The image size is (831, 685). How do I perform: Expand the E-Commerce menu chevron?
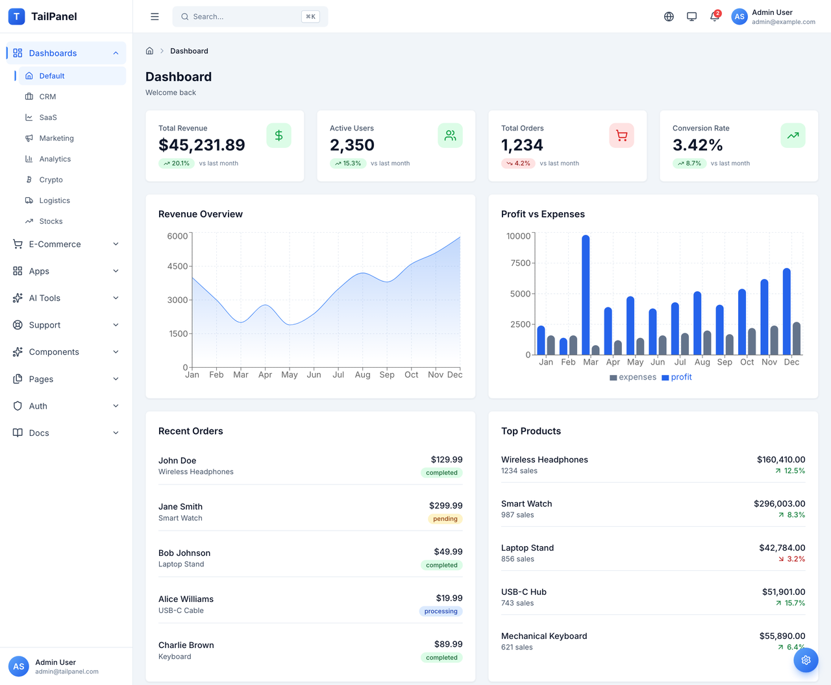click(x=116, y=244)
